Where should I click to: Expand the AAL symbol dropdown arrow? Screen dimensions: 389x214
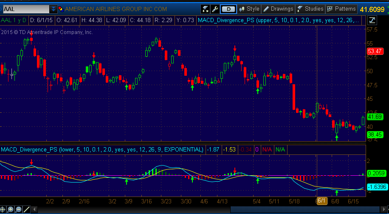coord(54,9)
